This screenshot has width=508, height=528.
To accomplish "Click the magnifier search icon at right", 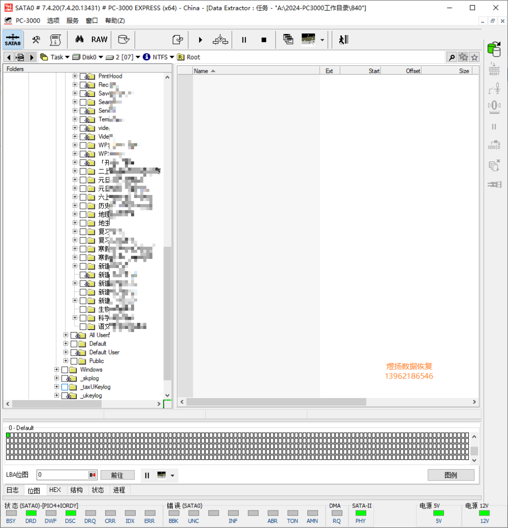I will [x=452, y=57].
